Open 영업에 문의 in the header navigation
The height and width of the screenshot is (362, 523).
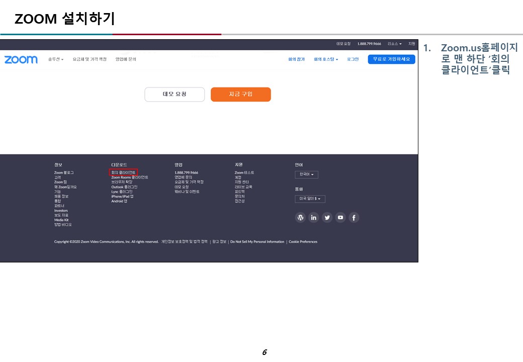[126, 59]
